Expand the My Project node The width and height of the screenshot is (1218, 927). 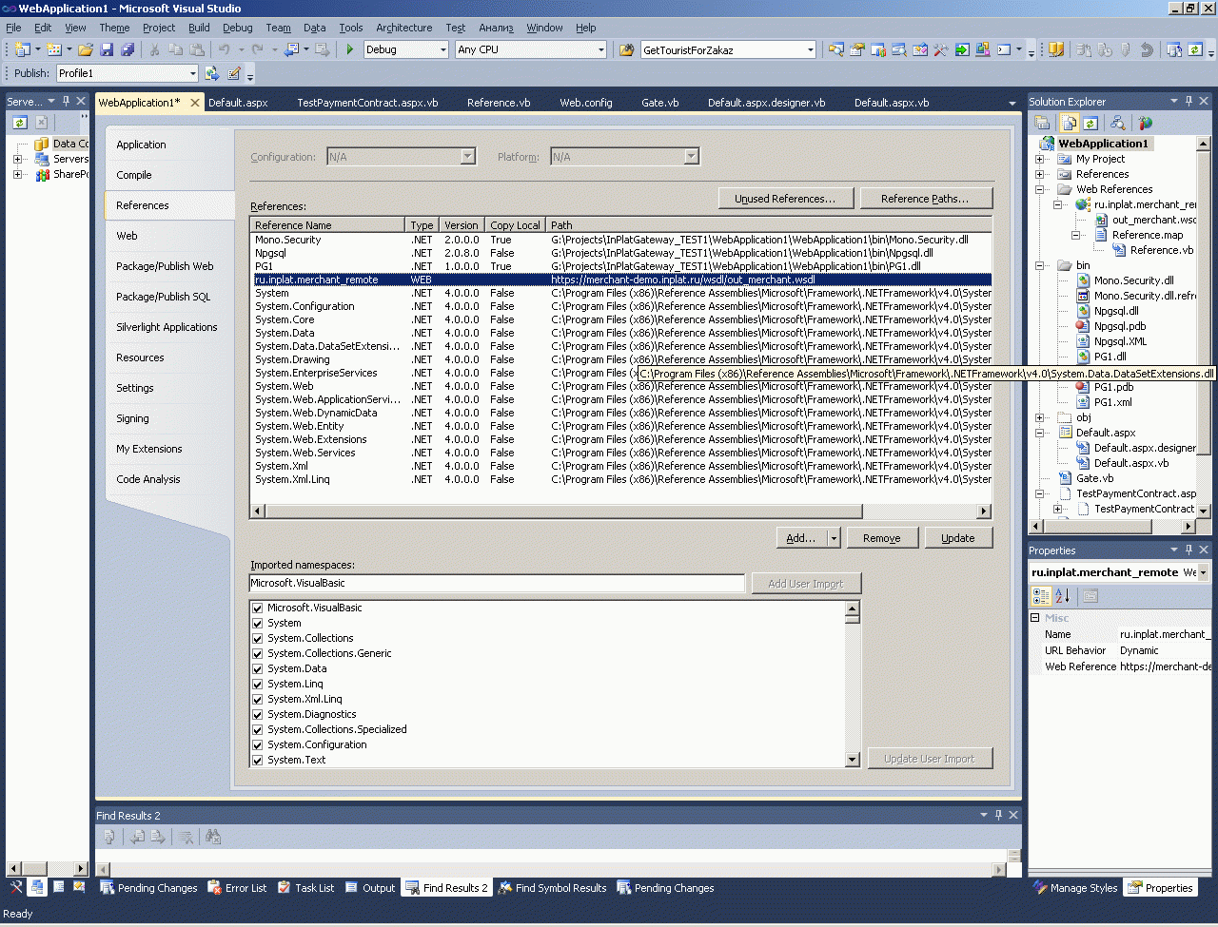tap(1040, 160)
